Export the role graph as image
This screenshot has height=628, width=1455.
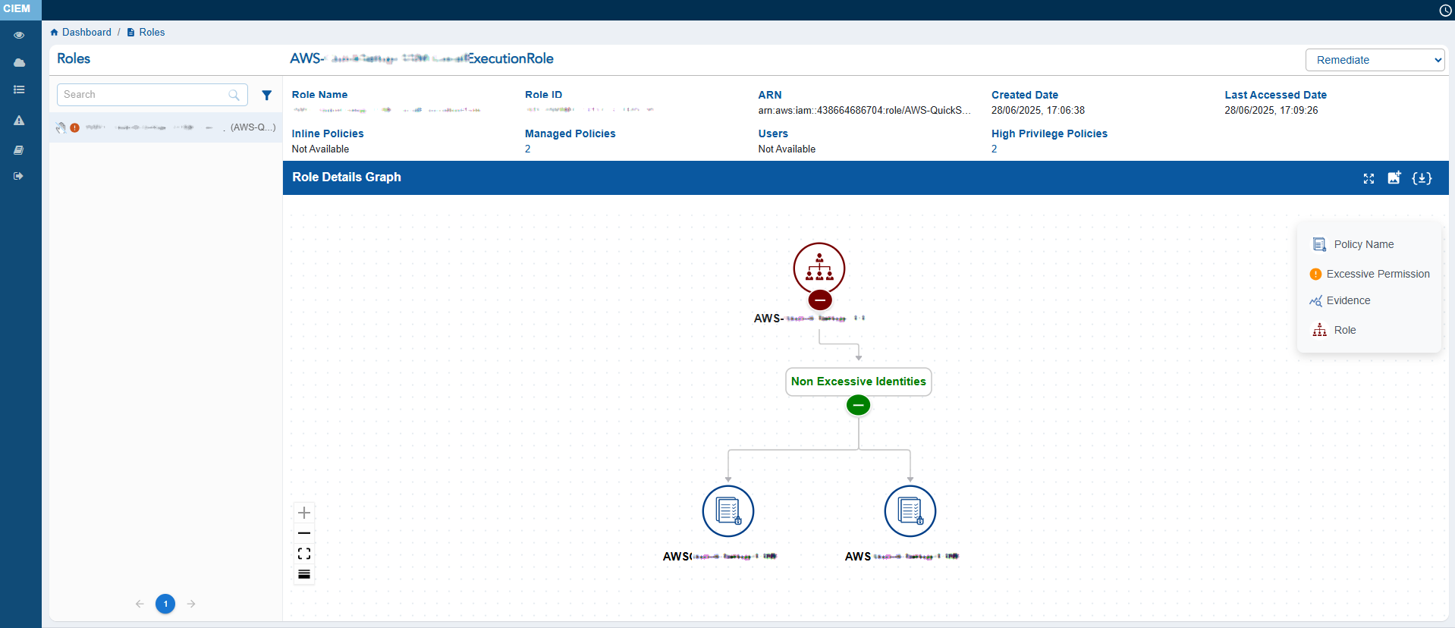[1394, 177]
